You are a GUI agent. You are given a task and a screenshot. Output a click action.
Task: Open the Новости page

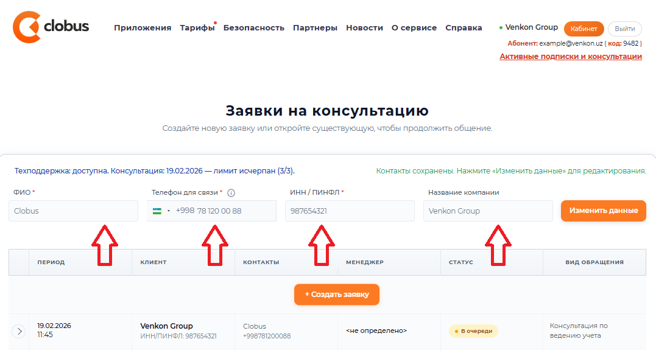point(364,27)
